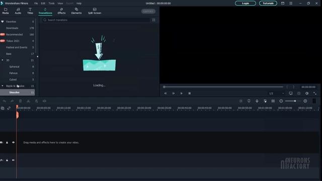322x181 pixels.
Task: Open the Edit menu
Action: pos(43,4)
